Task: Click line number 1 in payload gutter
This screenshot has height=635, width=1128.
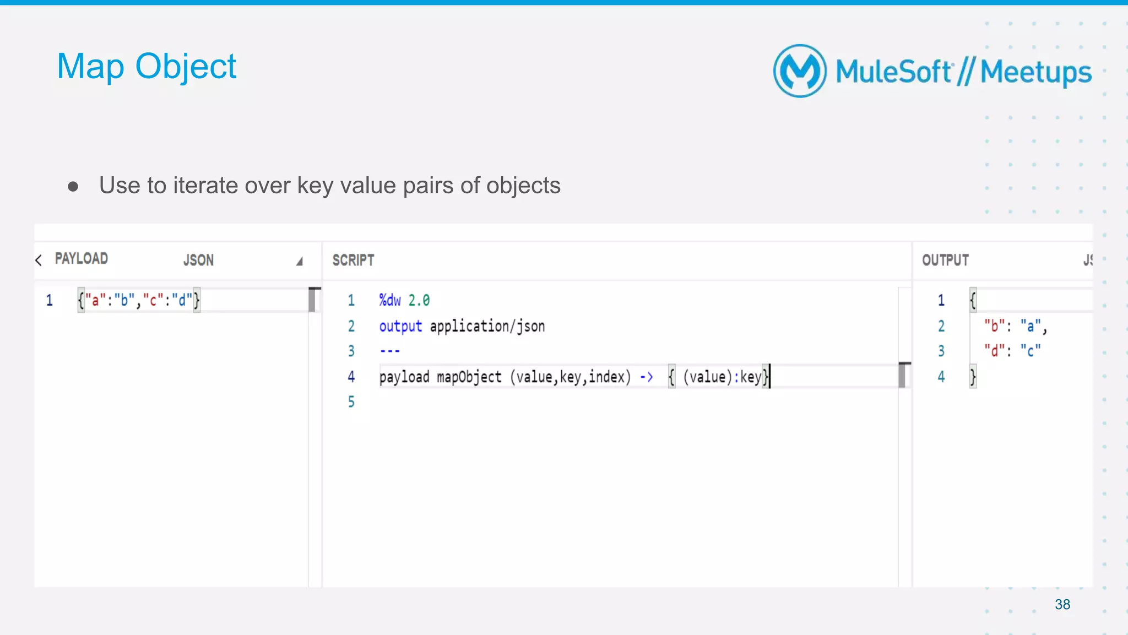Action: (x=50, y=300)
